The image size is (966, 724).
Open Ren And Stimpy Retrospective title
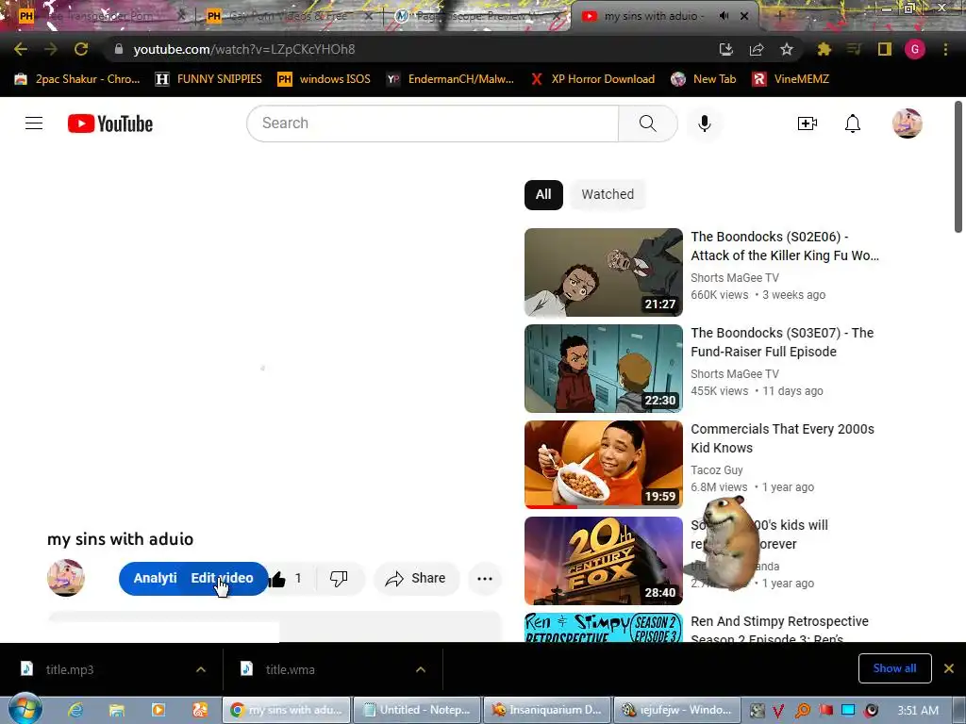pos(779,630)
